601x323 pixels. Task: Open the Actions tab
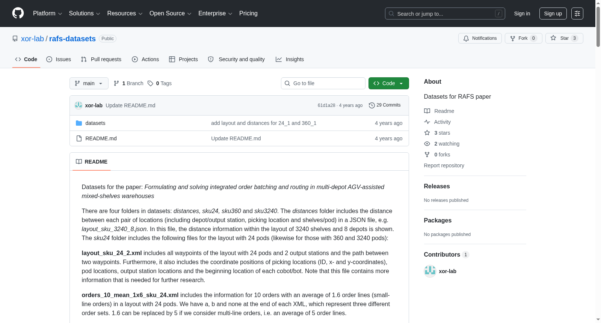tap(145, 59)
